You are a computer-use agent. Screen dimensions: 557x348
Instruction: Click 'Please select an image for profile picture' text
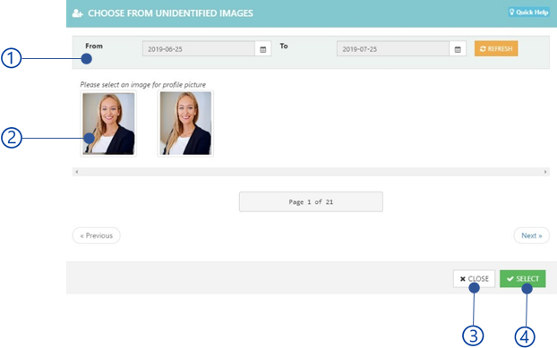tap(142, 84)
